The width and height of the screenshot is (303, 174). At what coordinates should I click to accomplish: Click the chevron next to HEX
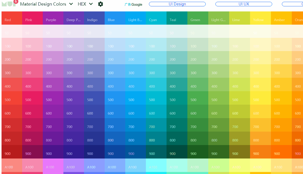point(91,4)
